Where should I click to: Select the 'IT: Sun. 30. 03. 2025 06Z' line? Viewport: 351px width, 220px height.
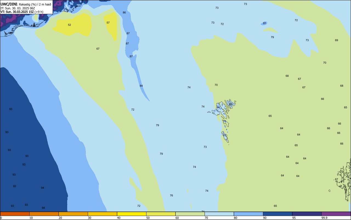pos(18,8)
